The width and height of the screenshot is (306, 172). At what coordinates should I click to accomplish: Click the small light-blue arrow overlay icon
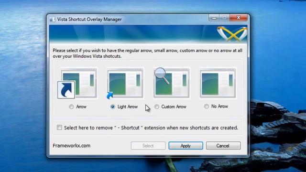[x=110, y=96]
